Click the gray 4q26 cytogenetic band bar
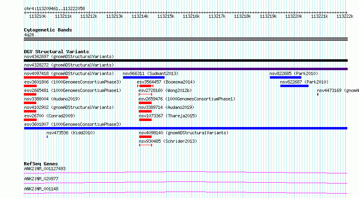The width and height of the screenshot is (359, 198). click(x=186, y=39)
